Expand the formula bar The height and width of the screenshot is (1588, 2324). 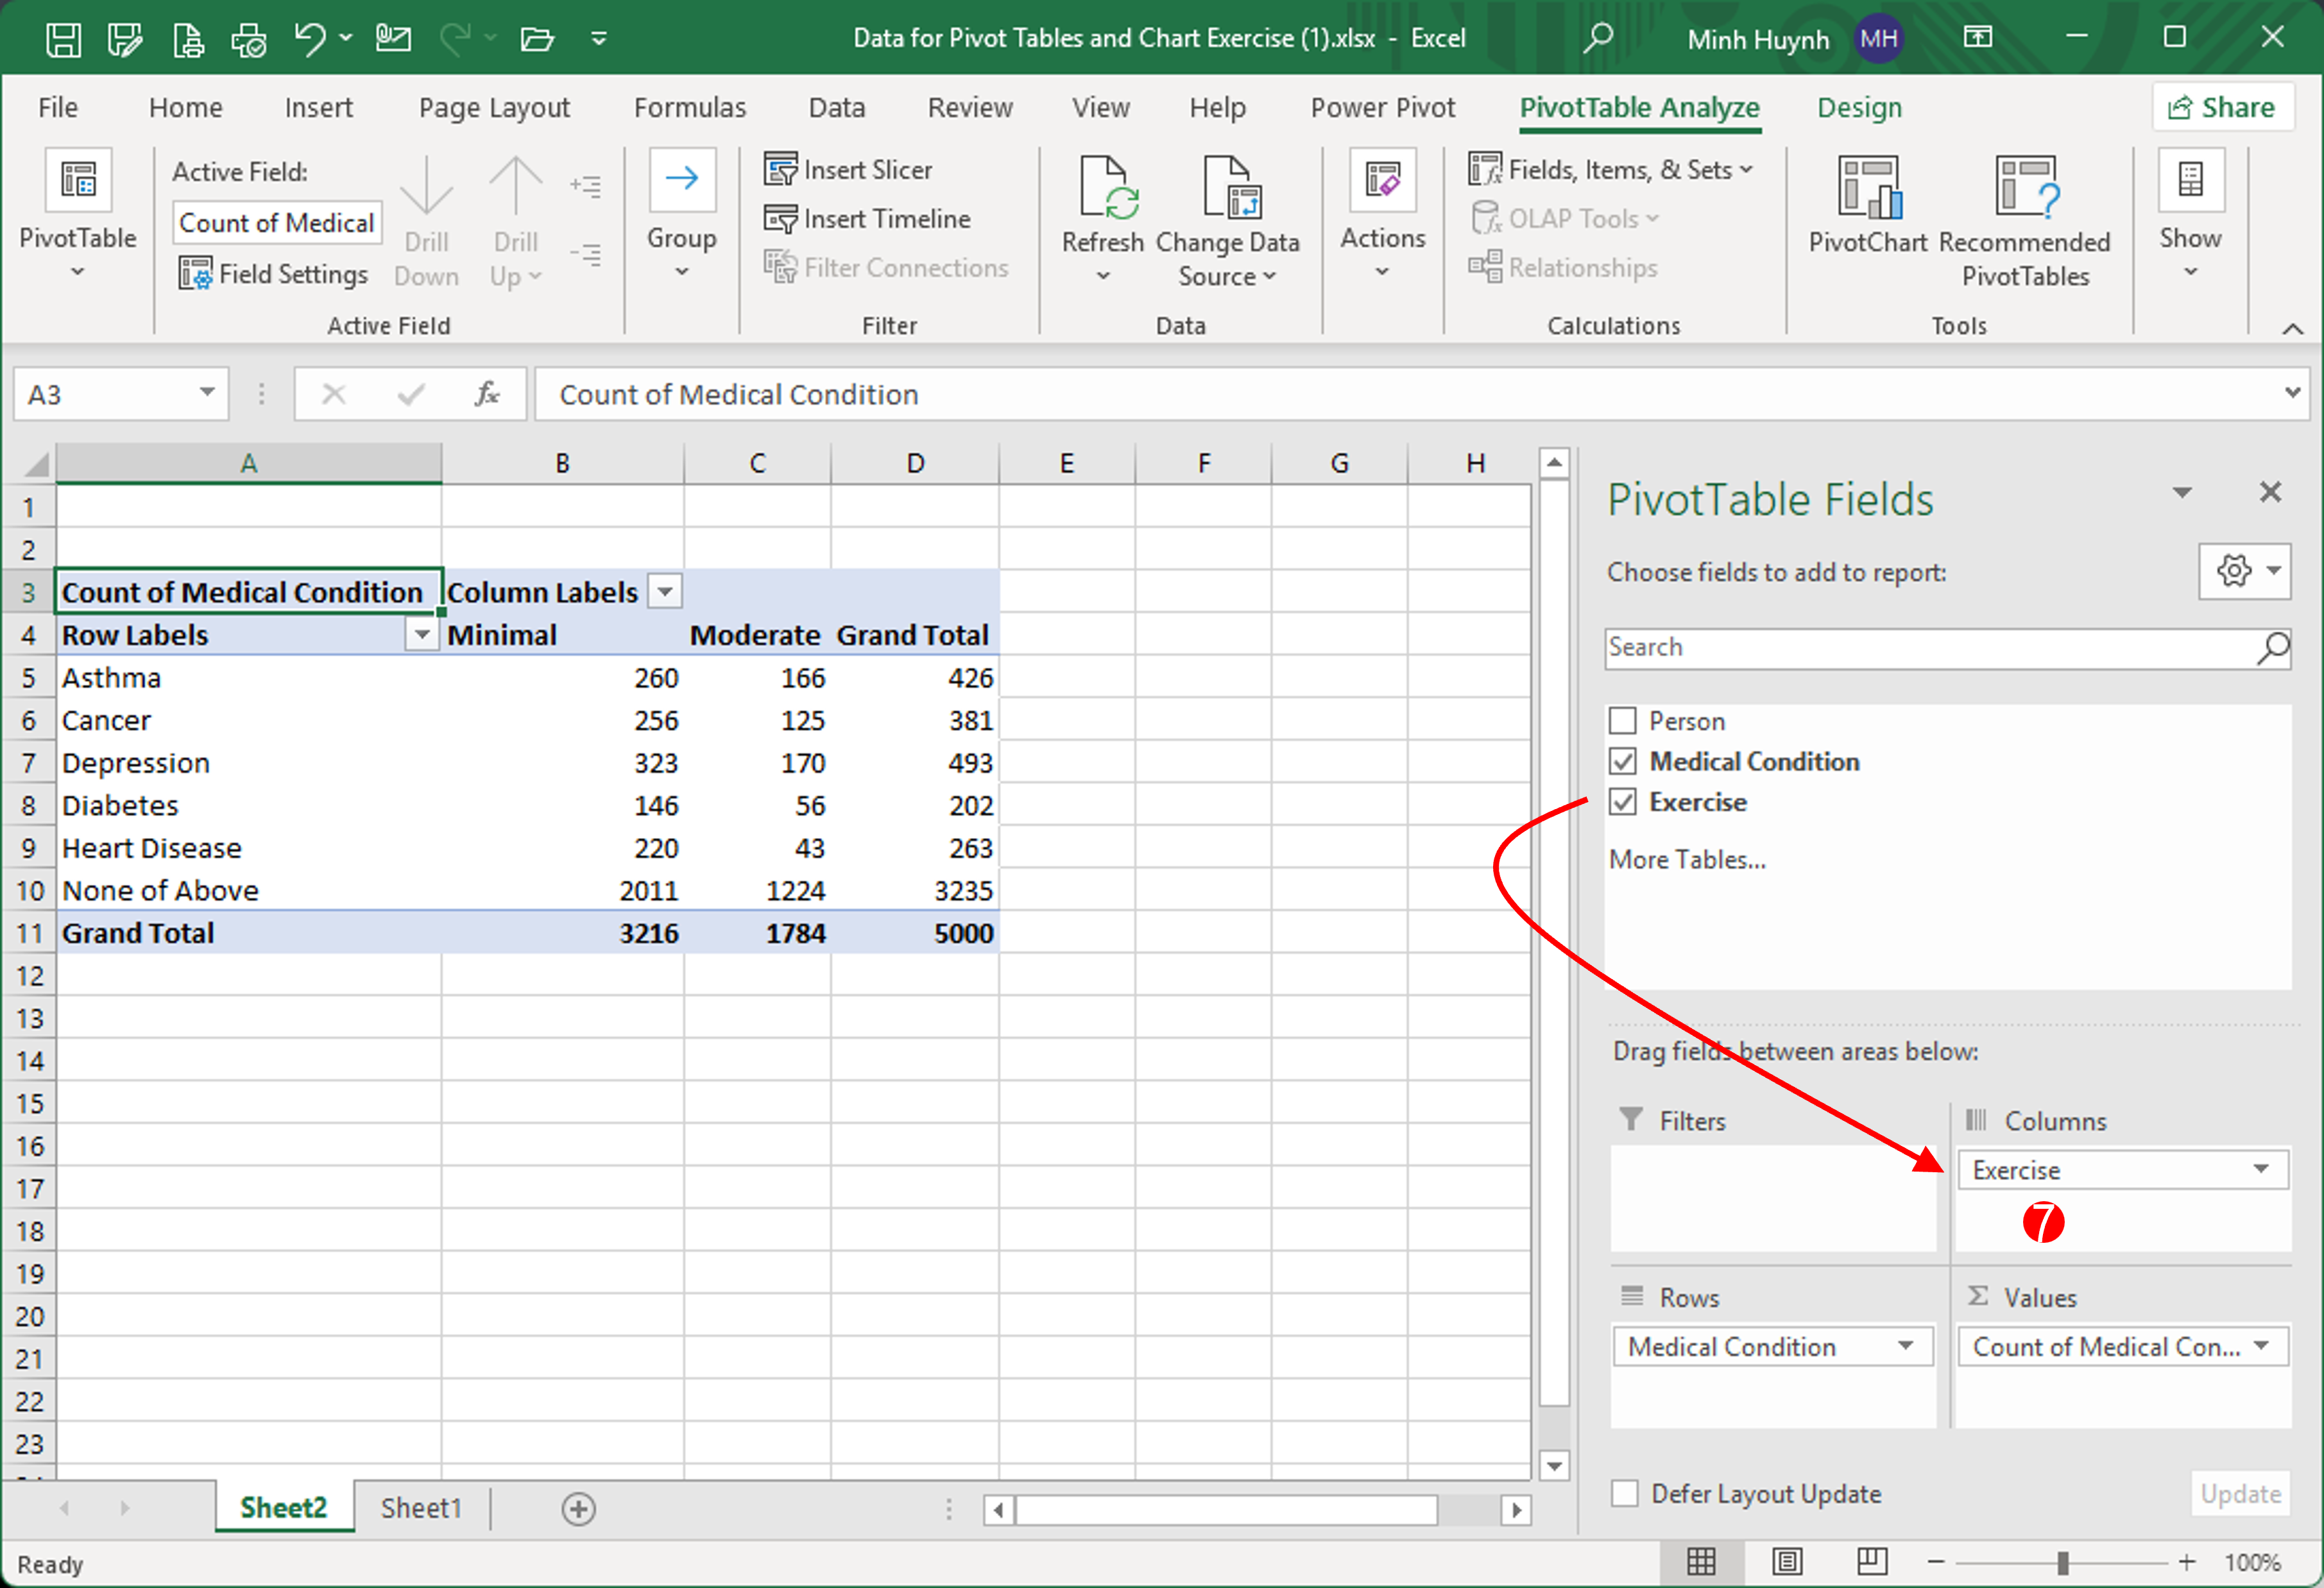pyautogui.click(x=2292, y=393)
